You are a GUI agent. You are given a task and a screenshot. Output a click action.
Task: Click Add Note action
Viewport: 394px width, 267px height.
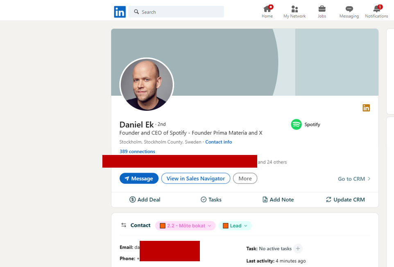278,200
